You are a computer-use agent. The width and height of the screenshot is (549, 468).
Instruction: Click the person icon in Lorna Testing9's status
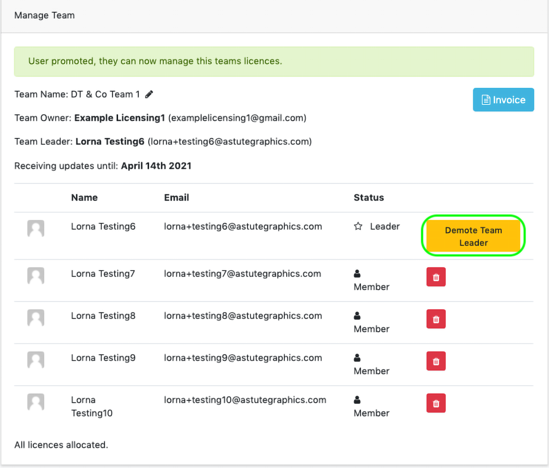tap(357, 358)
